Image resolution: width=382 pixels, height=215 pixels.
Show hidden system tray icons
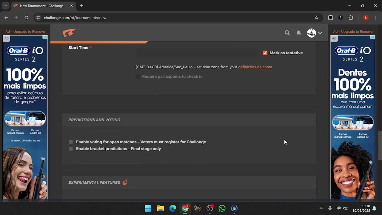[x=321, y=208]
